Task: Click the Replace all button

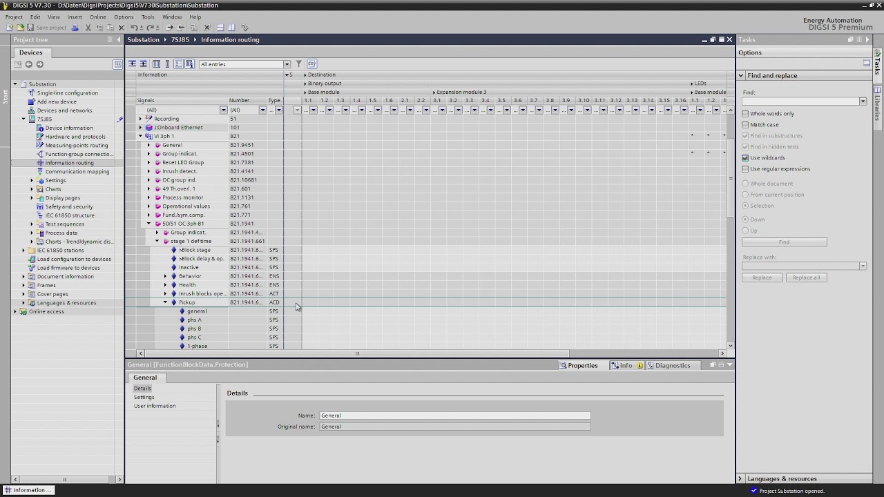Action: coord(806,277)
